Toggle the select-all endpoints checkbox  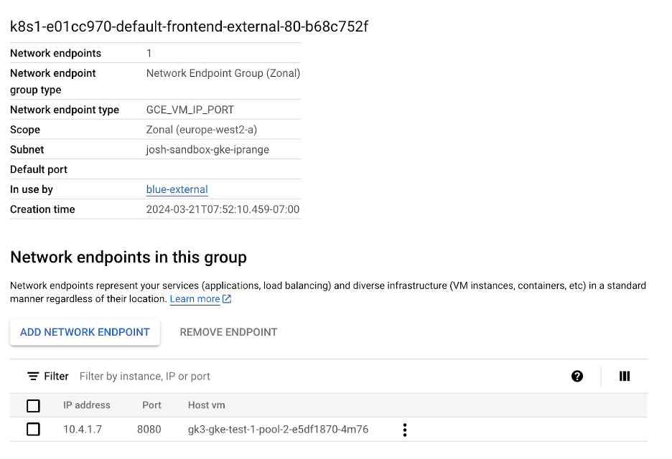pyautogui.click(x=33, y=406)
